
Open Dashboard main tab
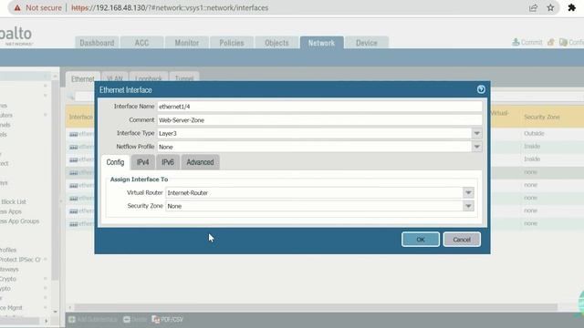point(97,43)
